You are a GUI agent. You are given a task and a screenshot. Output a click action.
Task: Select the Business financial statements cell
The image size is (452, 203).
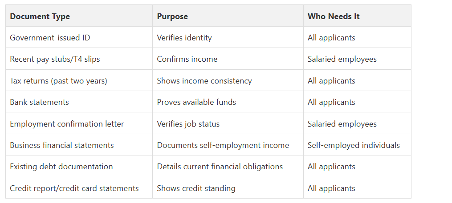point(62,145)
